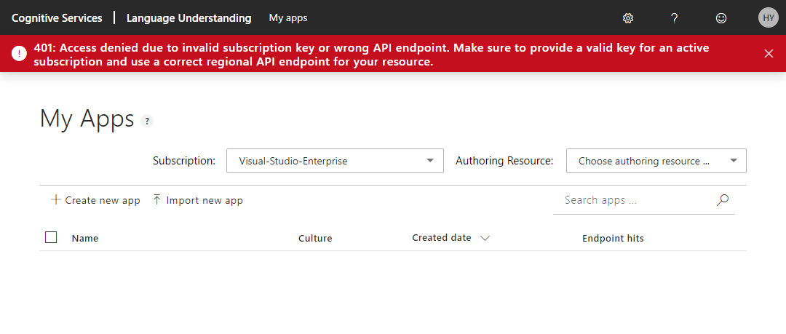Open the feedback smiley icon
This screenshot has width=786, height=334.
[x=721, y=18]
